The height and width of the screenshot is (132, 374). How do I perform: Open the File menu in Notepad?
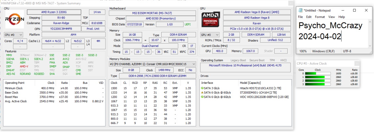(x=300, y=17)
